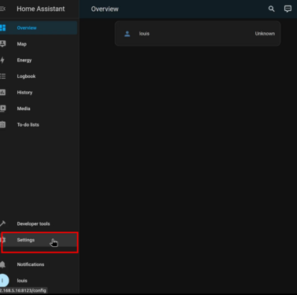Collapse the sidebar with the menu icon

(x=2, y=9)
